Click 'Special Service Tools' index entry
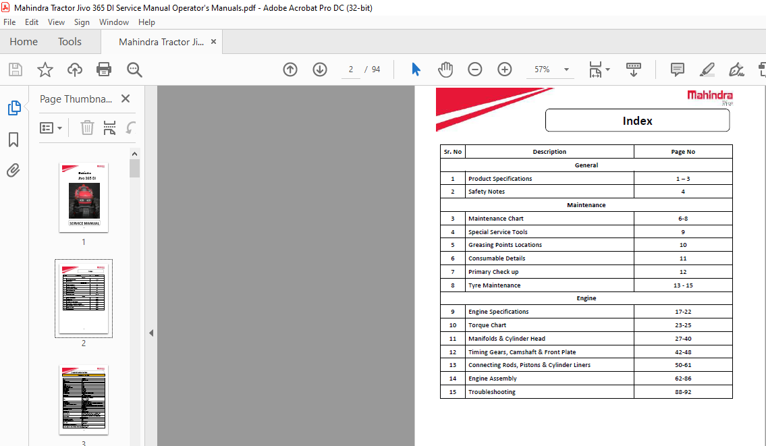This screenshot has height=446, width=766. (x=497, y=232)
